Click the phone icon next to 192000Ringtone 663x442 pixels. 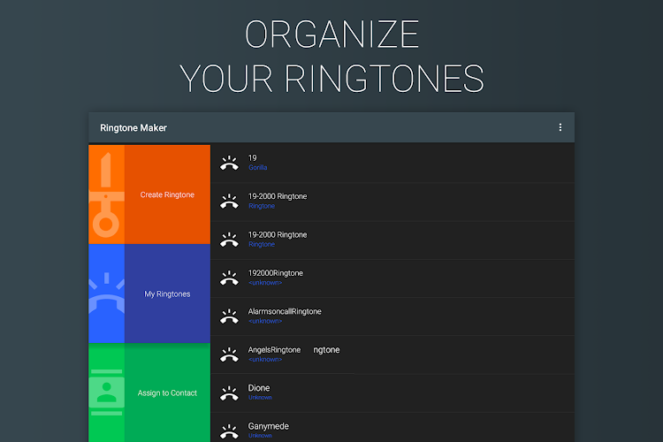click(230, 278)
